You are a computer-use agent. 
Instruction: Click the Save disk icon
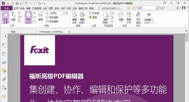coord(13,3)
